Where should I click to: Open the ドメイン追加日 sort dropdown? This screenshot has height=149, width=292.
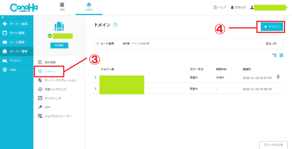[140, 44]
